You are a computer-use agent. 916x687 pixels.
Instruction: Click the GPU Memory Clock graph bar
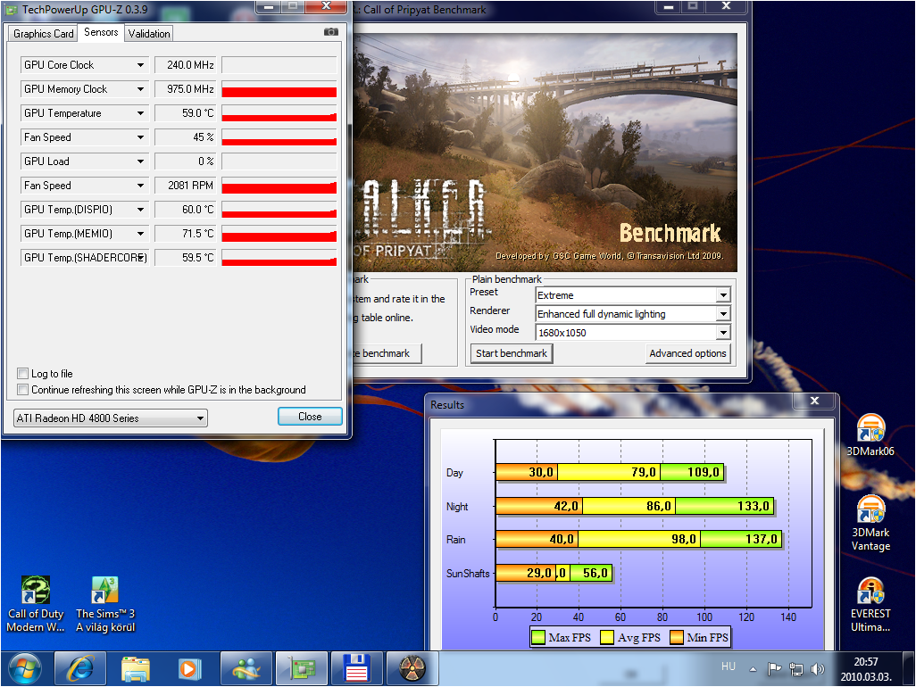click(x=279, y=91)
